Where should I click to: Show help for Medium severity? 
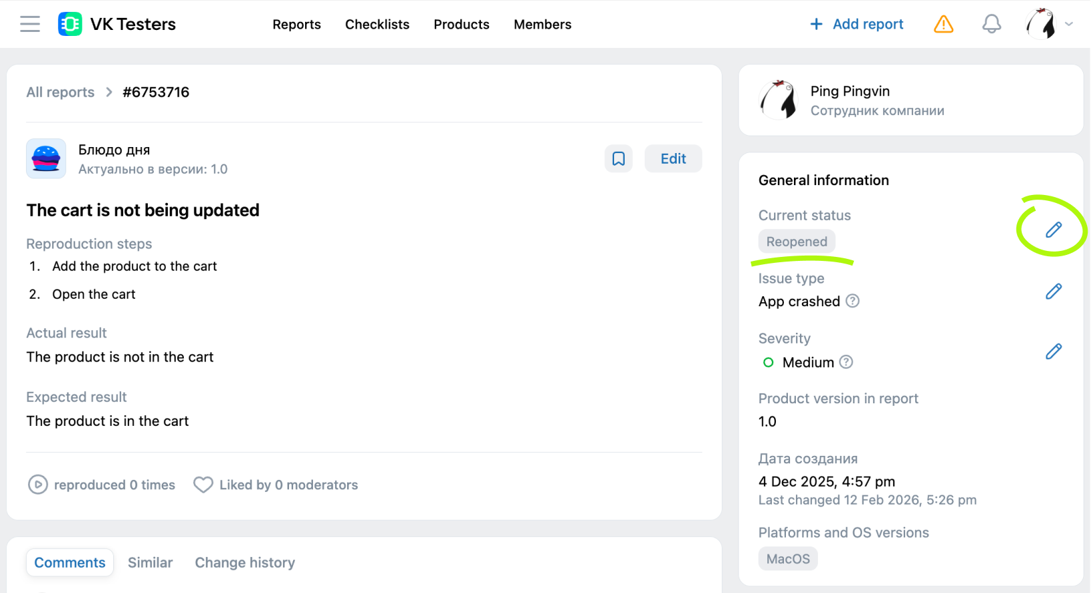pyautogui.click(x=846, y=361)
